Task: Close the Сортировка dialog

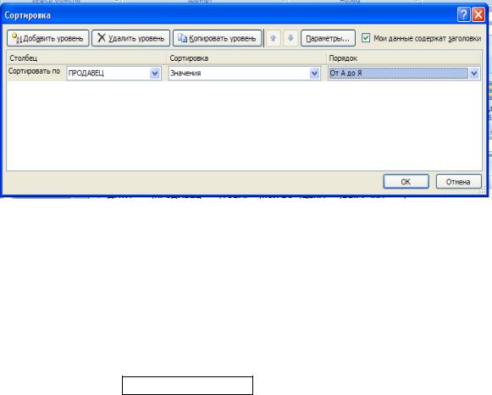Action: [478, 14]
